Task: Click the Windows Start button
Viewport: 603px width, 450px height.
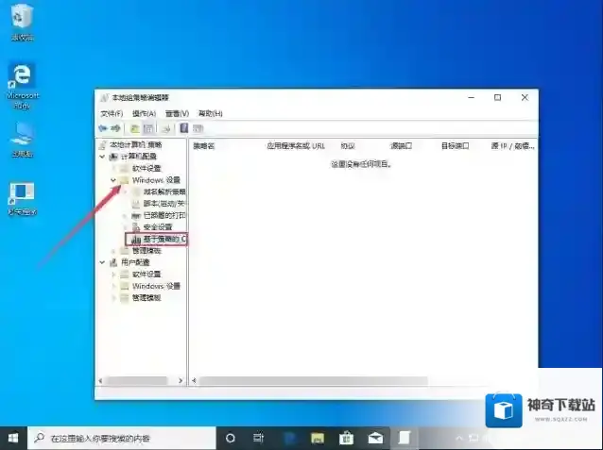Action: [13, 439]
